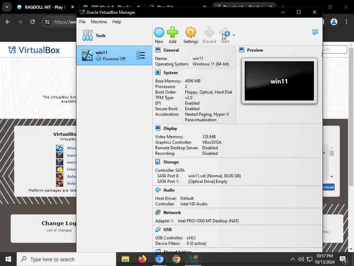Click the Storage section header

(x=171, y=162)
